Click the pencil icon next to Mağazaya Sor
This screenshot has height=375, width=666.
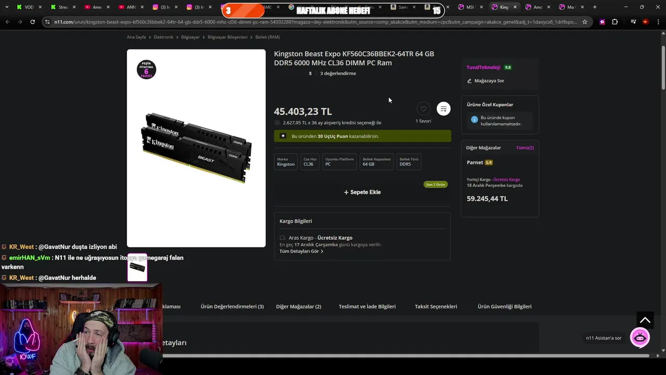[x=469, y=81]
